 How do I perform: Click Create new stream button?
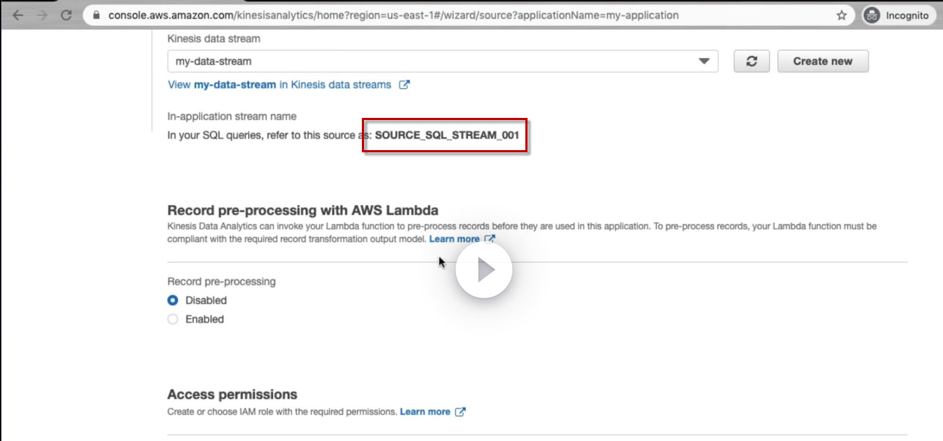tap(823, 61)
